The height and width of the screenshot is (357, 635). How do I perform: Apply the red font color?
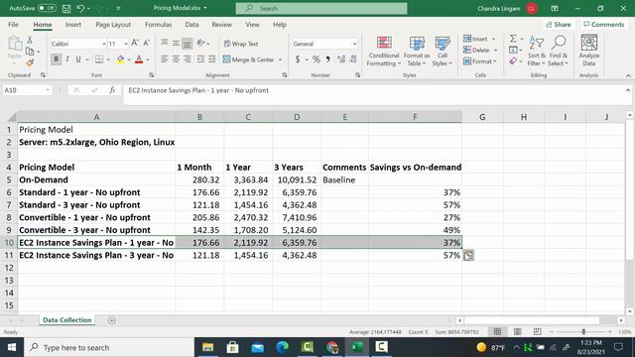139,59
